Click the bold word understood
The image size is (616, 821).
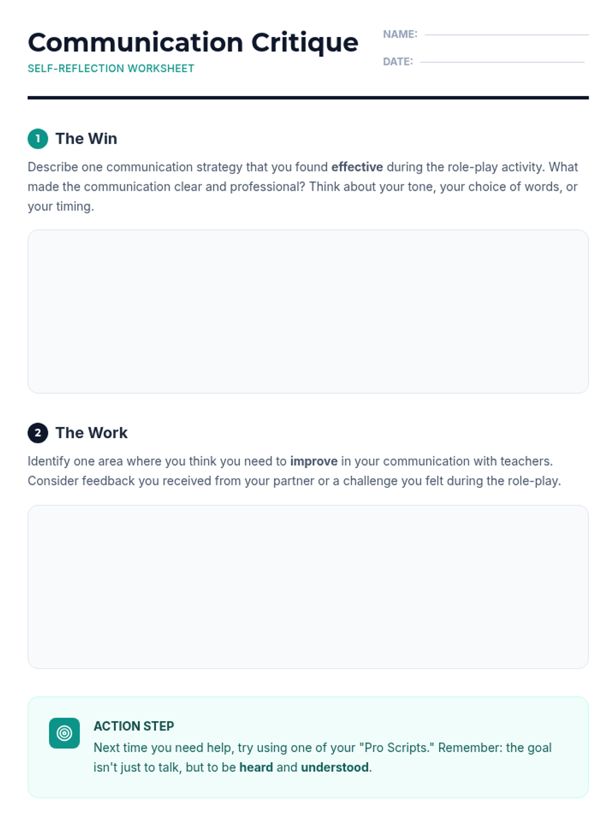pyautogui.click(x=335, y=767)
